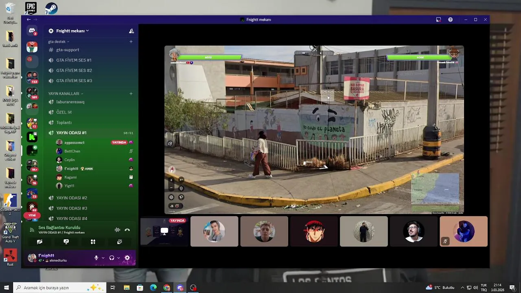Select the live stream tile marked YAYINDA
Image resolution: width=521 pixels, height=293 pixels.
pos(164,231)
